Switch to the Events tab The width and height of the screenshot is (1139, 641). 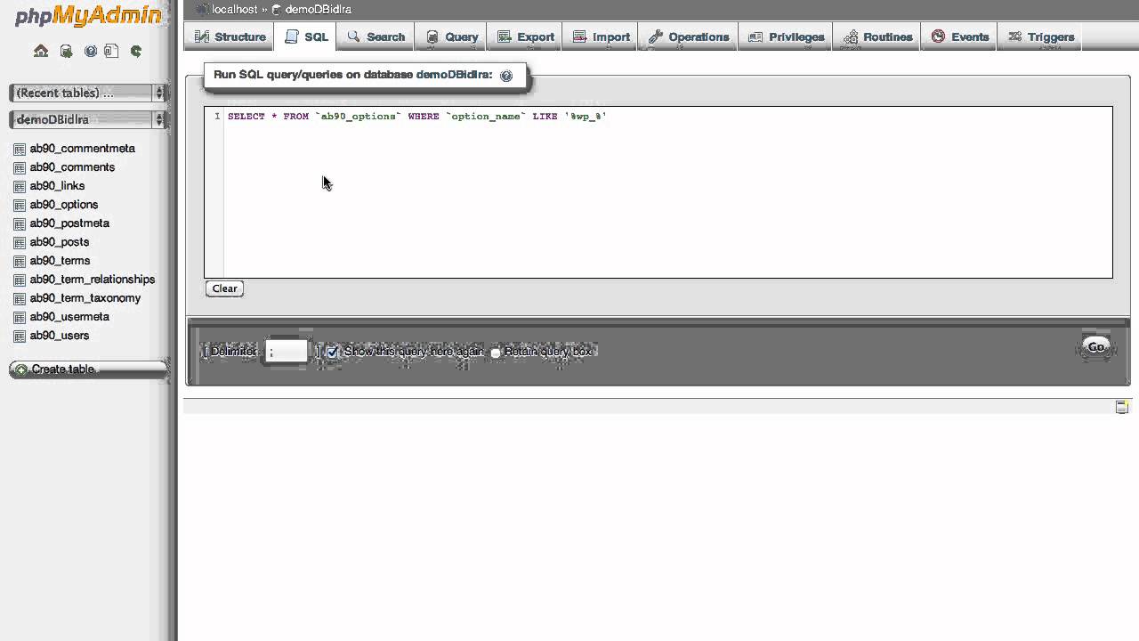tap(960, 37)
